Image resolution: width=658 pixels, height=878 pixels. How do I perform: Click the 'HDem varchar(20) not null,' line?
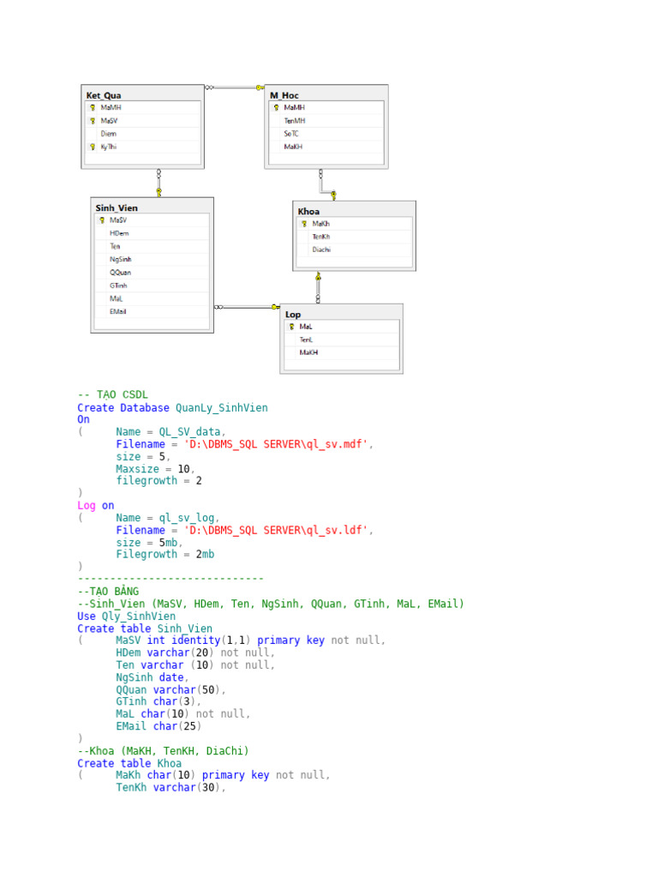coord(195,652)
